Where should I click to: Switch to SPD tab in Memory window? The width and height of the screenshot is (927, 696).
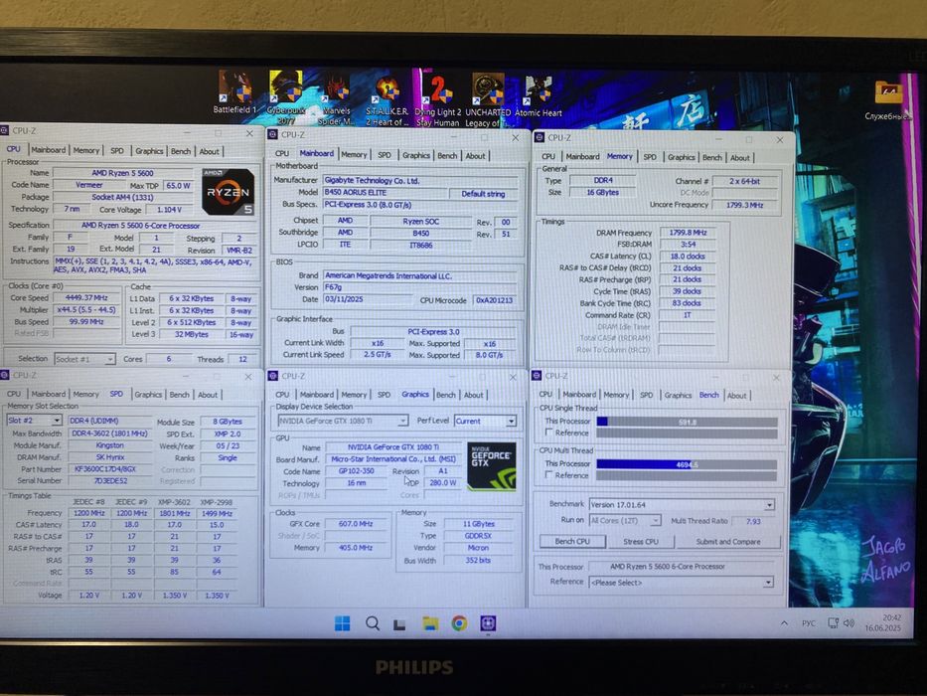pyautogui.click(x=650, y=157)
